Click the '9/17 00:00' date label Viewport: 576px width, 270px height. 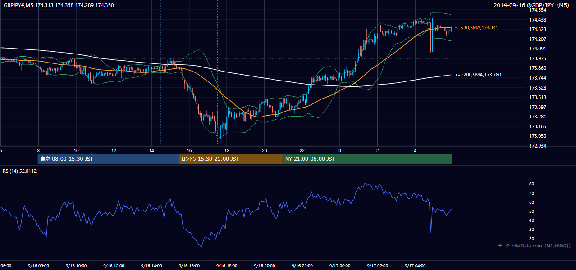pos(340,266)
